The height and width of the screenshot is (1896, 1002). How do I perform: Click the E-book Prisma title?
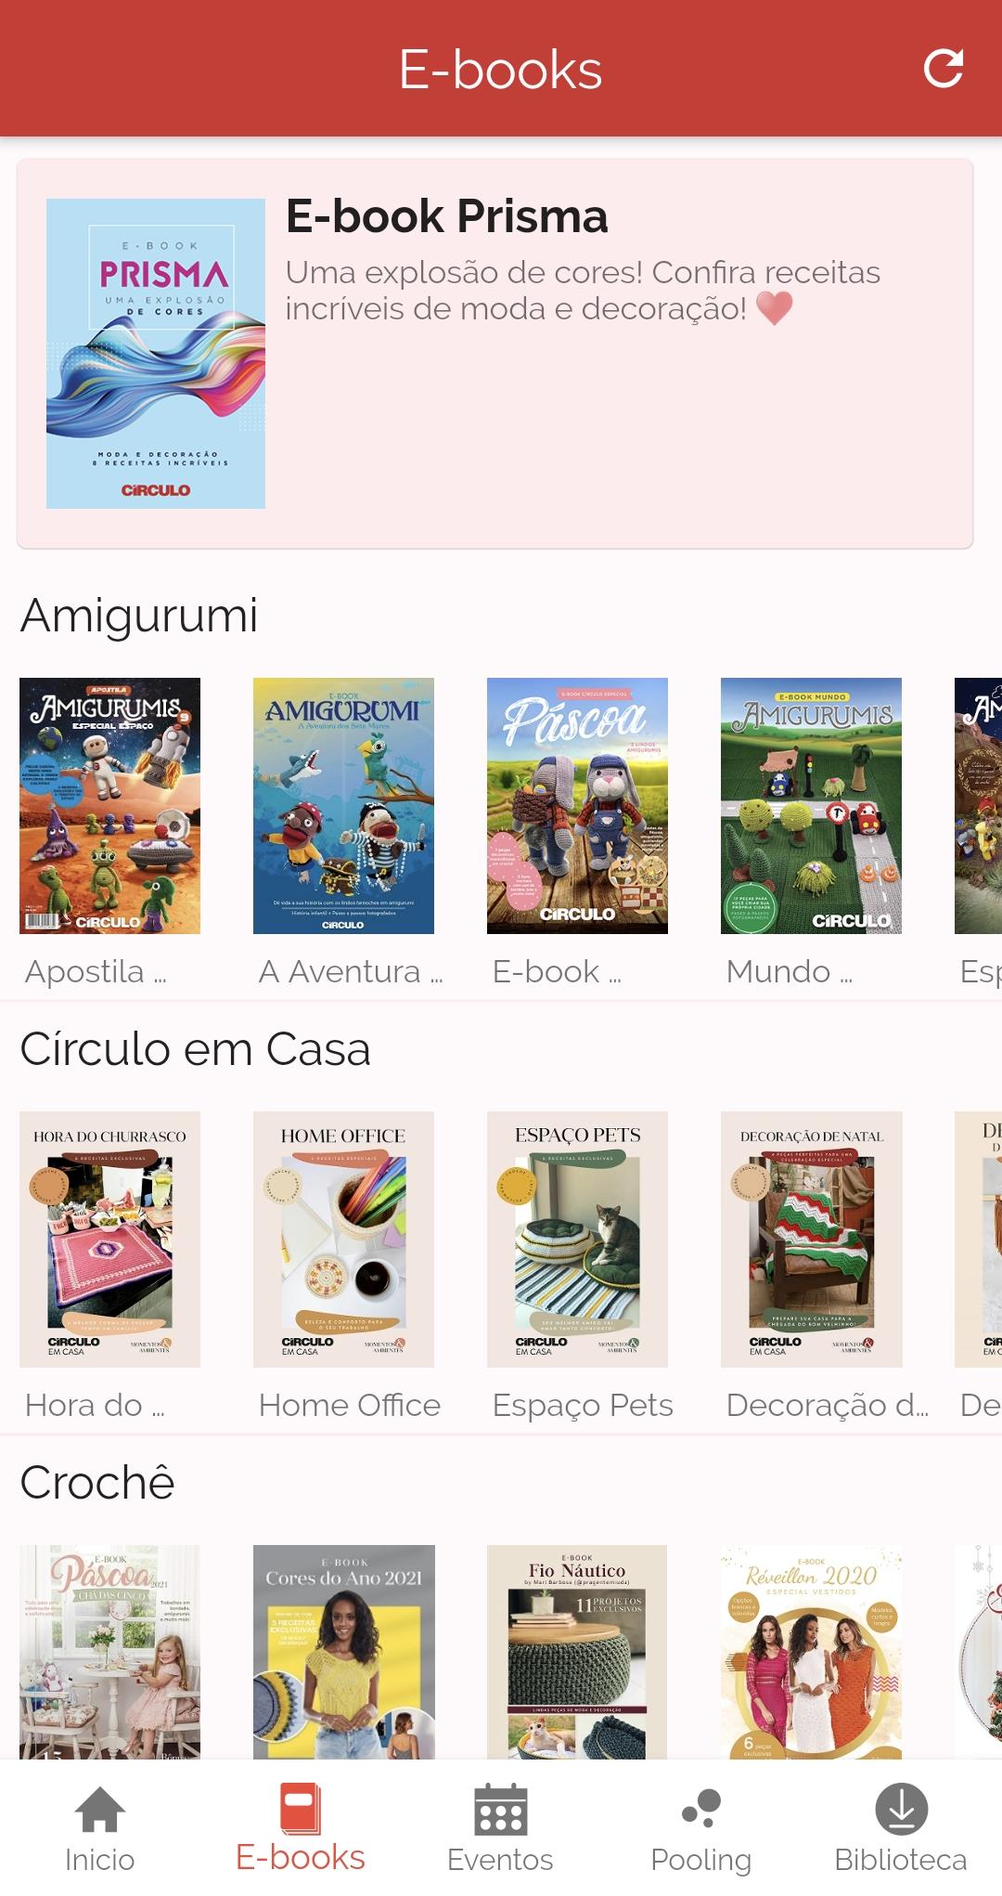point(446,216)
